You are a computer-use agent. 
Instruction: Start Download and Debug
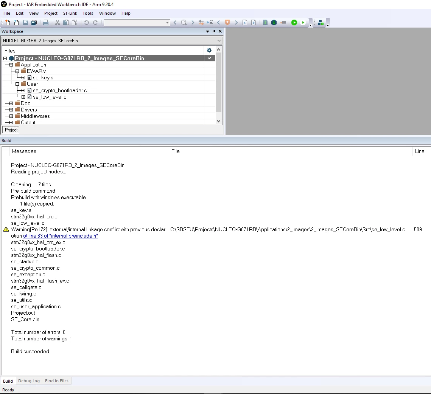point(294,23)
